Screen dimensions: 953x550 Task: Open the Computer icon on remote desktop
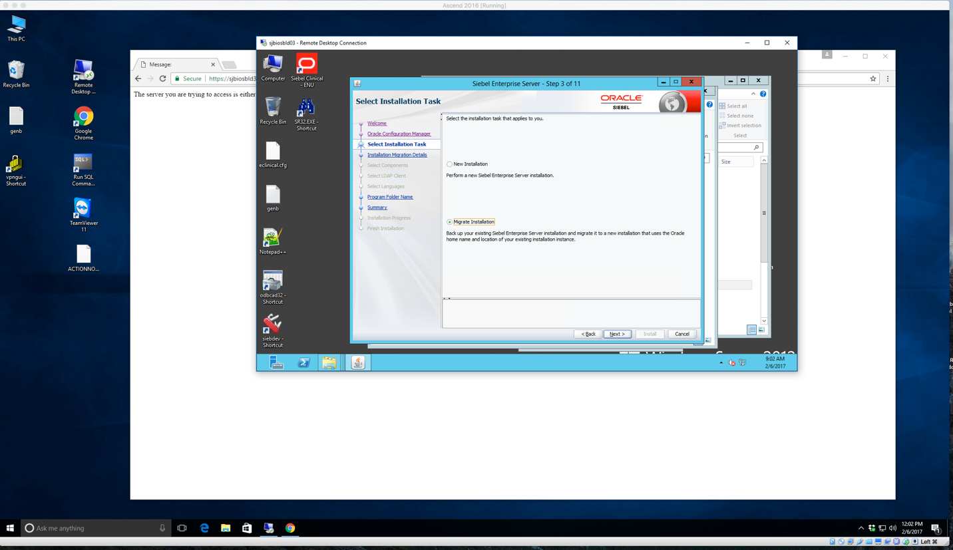tap(273, 69)
